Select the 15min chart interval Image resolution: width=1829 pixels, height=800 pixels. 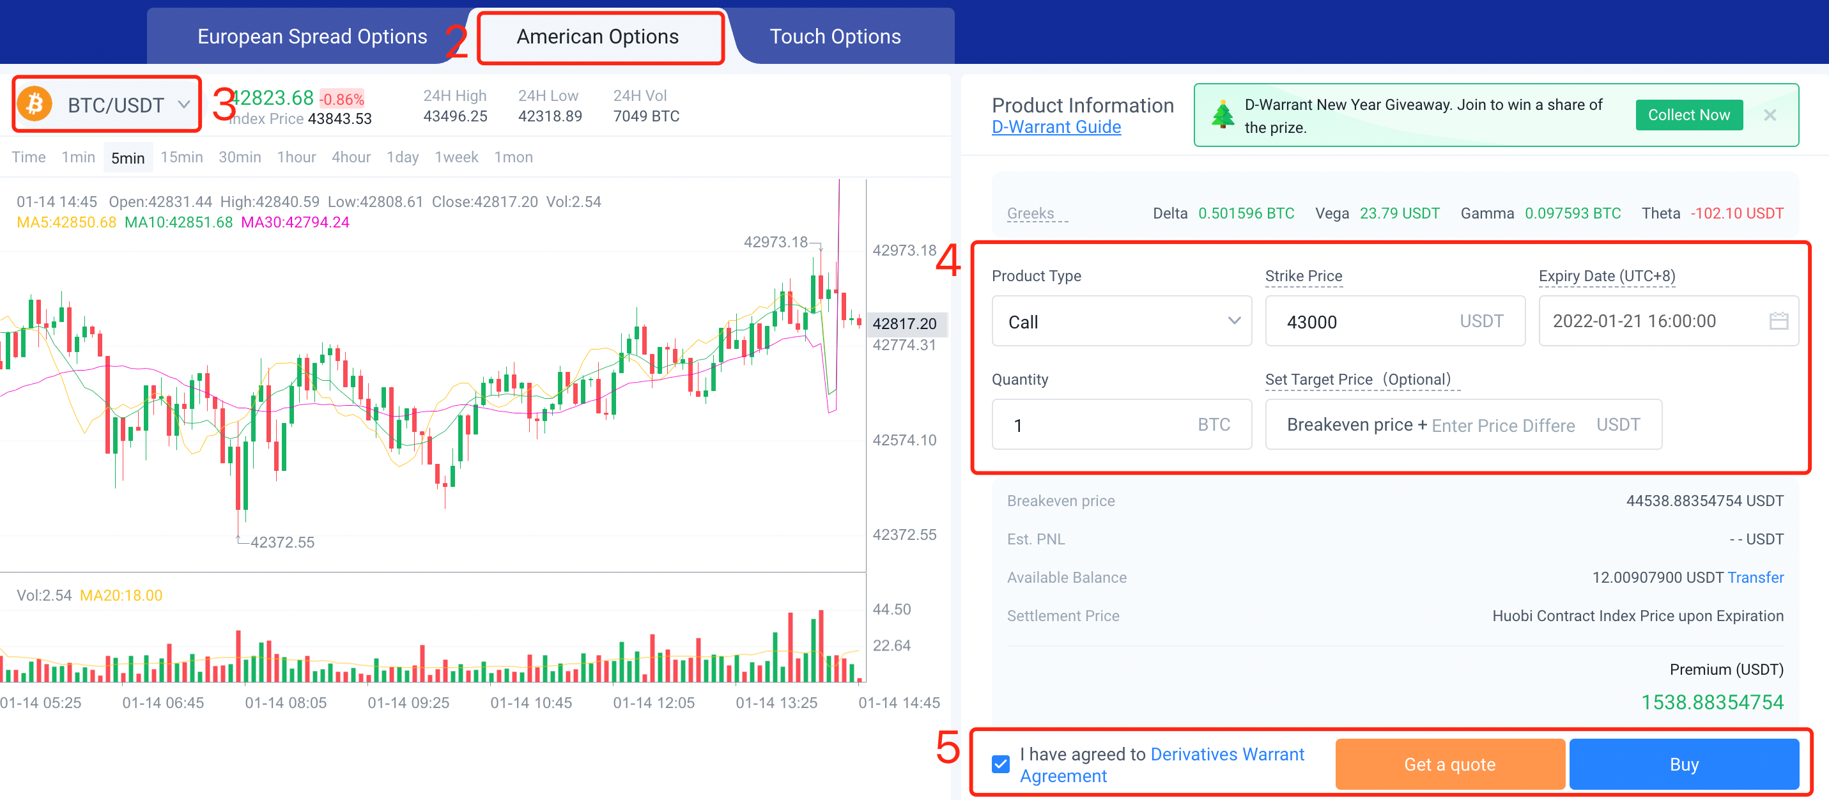point(181,157)
